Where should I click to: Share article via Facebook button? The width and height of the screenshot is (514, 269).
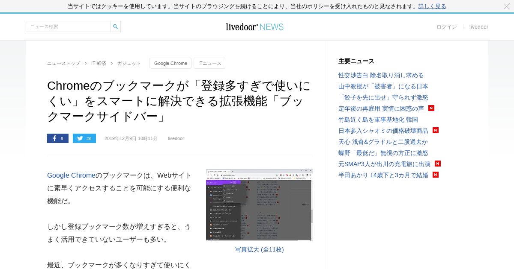(58, 138)
